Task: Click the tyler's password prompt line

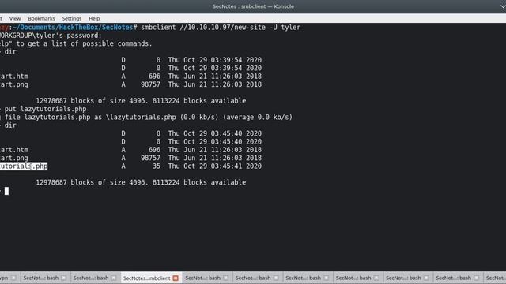Action: [51, 35]
